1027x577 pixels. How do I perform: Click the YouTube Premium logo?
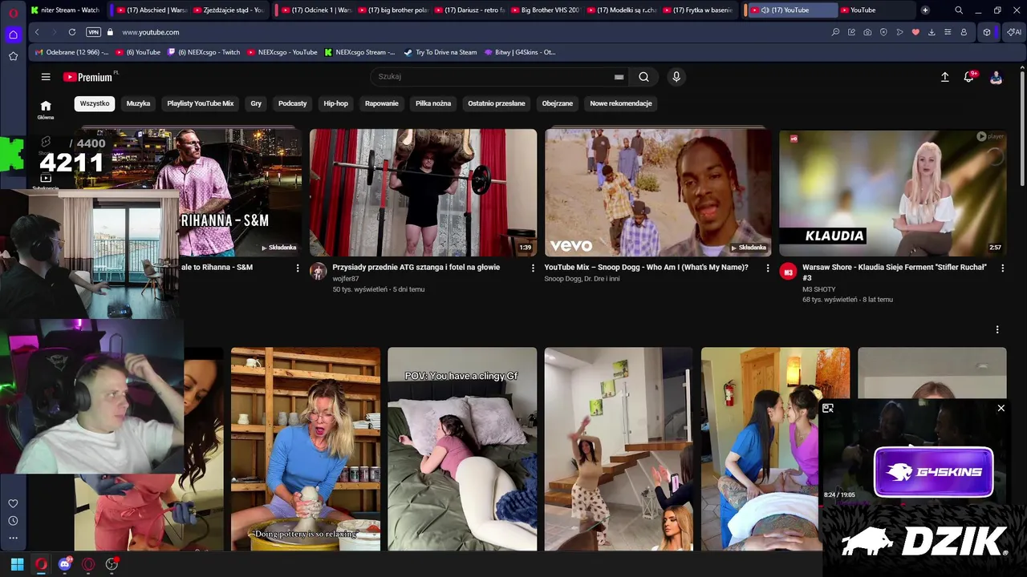89,77
